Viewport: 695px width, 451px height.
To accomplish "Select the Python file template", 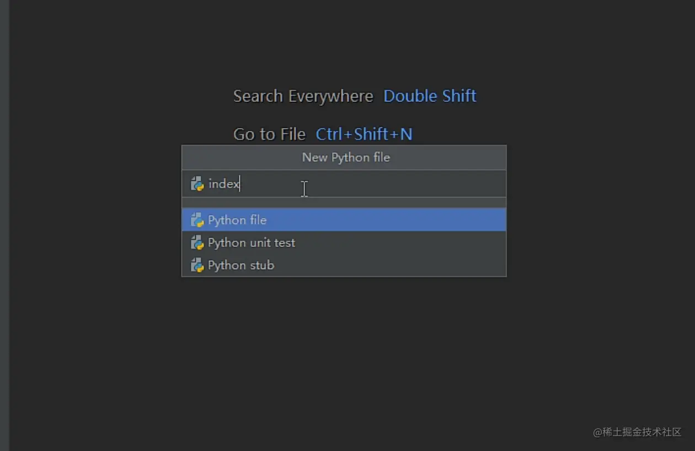I will click(237, 220).
